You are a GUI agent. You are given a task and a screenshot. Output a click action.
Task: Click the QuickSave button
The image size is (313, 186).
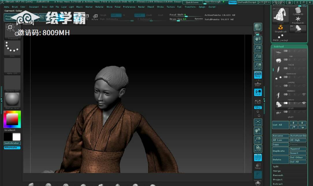coord(192,2)
